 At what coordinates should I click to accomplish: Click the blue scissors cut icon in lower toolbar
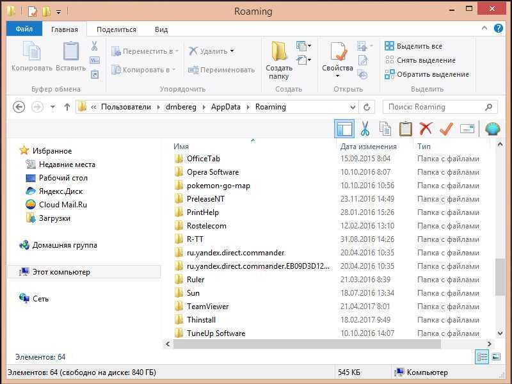(365, 129)
